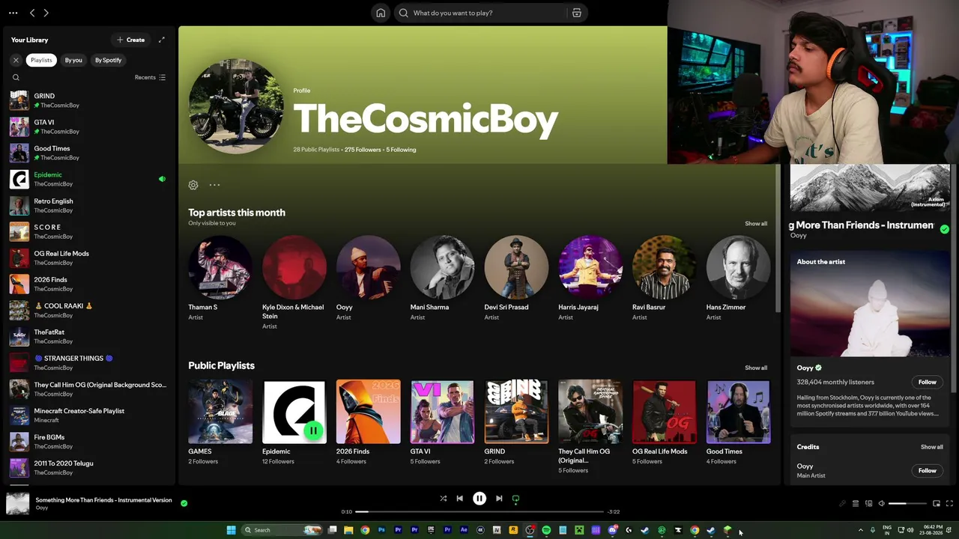The width and height of the screenshot is (959, 539).
Task: Go forward to the next page
Action: pos(46,13)
